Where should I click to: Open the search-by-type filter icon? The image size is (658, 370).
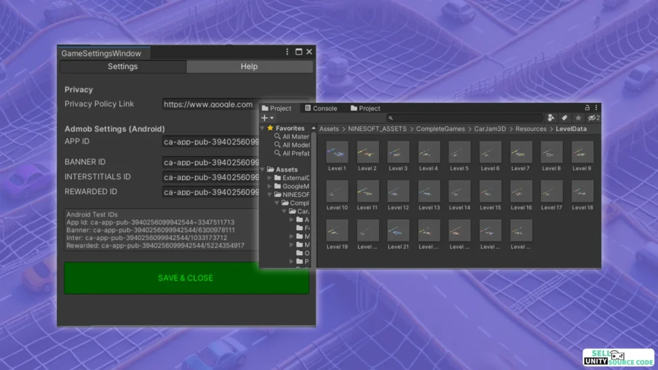coord(551,118)
